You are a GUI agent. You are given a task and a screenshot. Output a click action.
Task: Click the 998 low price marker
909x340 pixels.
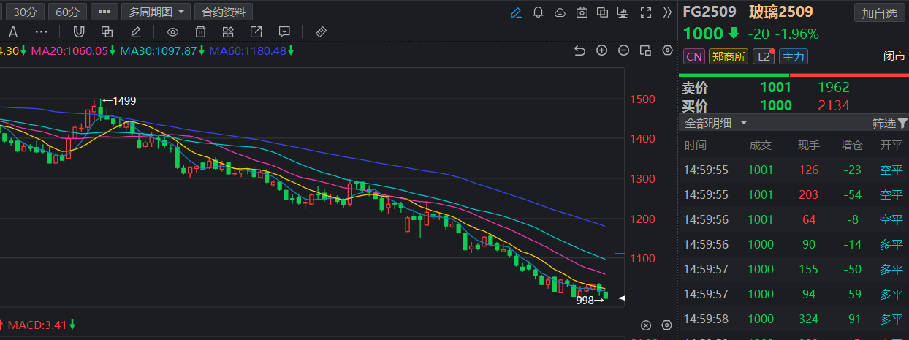[590, 300]
